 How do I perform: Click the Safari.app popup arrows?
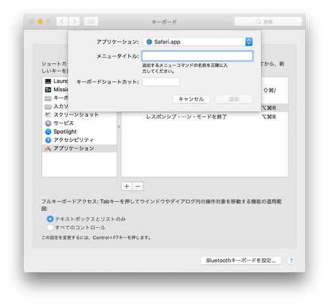click(x=249, y=42)
